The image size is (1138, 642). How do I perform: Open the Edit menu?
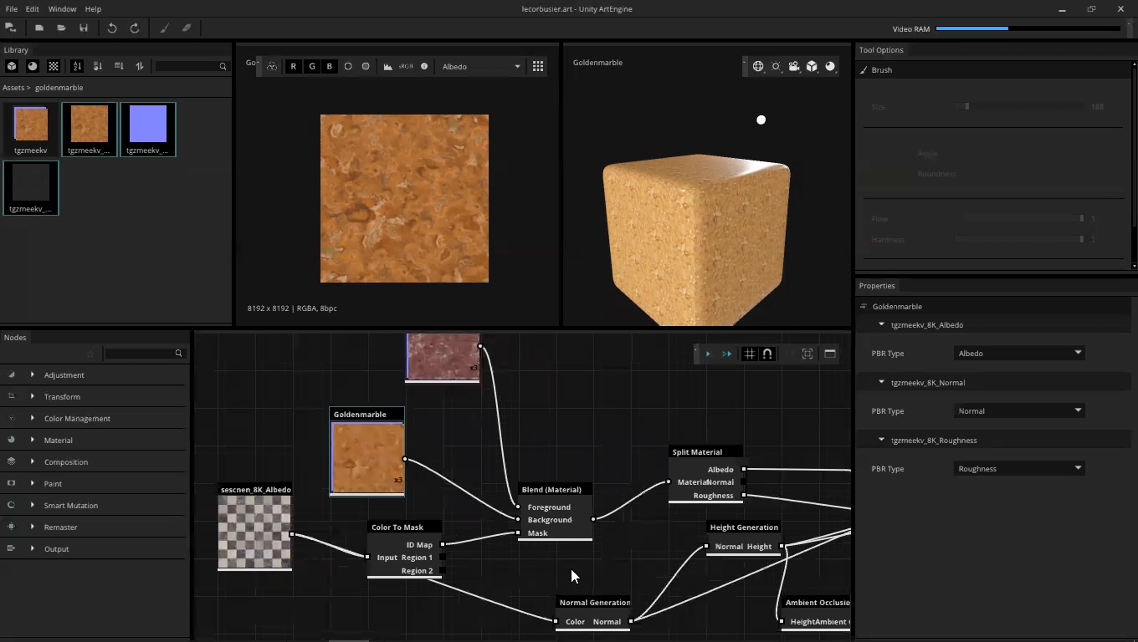click(32, 8)
